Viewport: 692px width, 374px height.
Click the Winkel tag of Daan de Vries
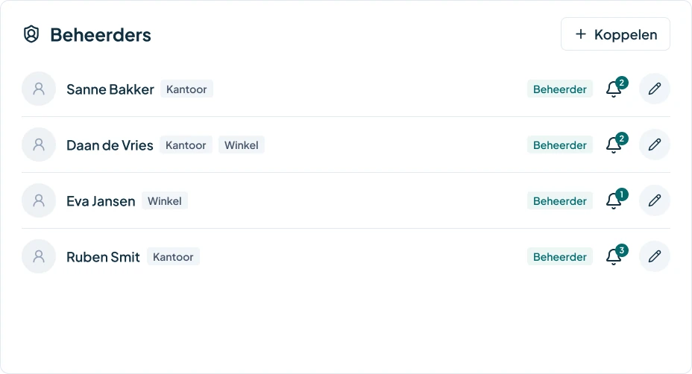coord(242,145)
